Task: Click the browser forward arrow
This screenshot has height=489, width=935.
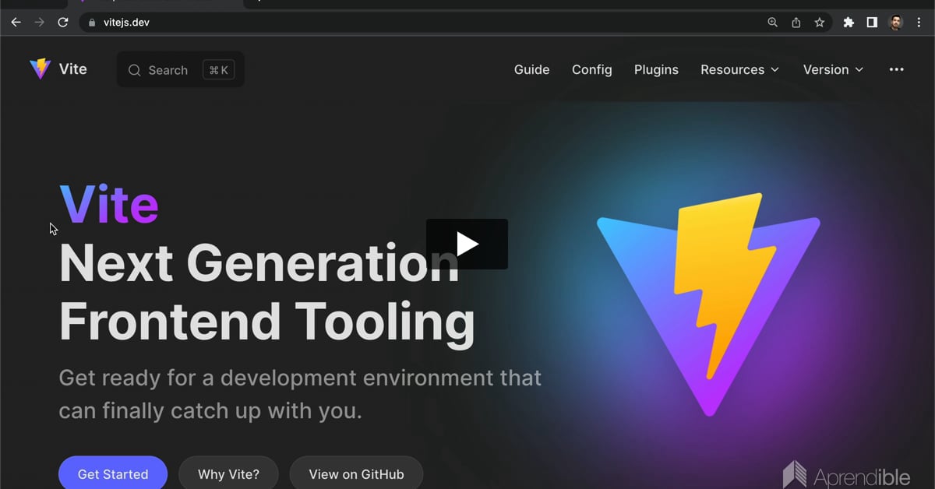Action: [40, 23]
